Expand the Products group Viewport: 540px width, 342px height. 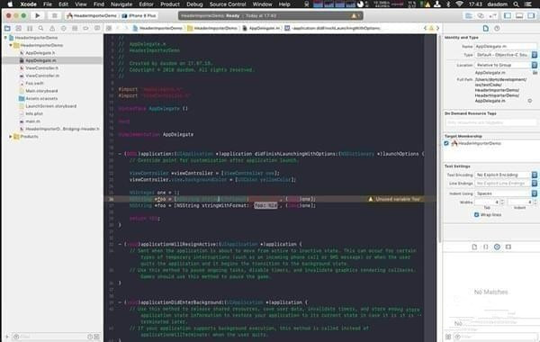tap(10, 137)
